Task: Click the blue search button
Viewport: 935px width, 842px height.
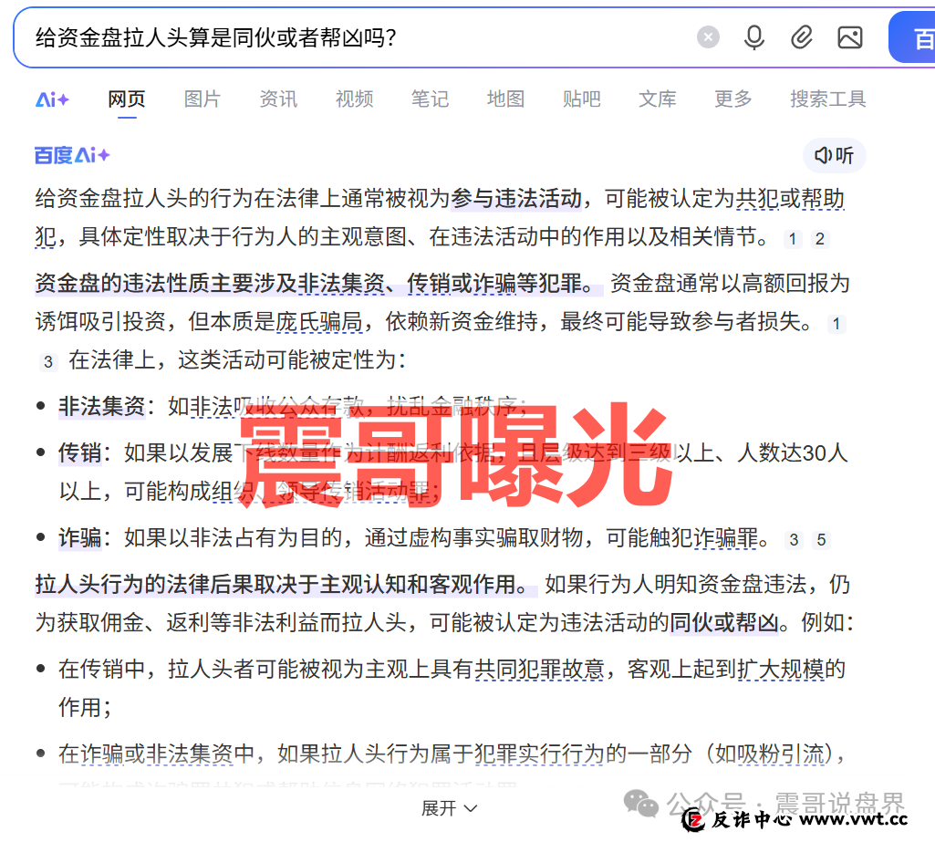Action: pos(915,36)
